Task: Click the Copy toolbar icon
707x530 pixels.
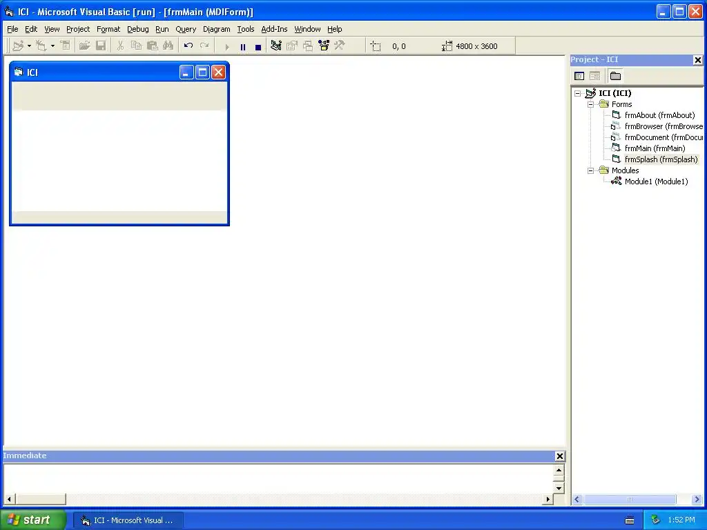Action: click(x=136, y=46)
